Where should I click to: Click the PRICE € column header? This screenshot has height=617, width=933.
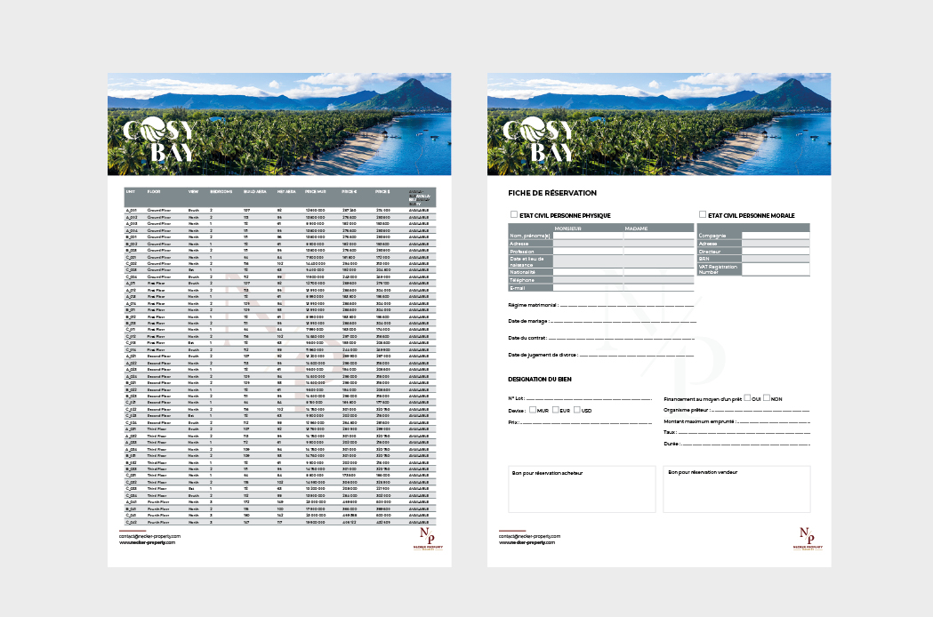point(350,191)
